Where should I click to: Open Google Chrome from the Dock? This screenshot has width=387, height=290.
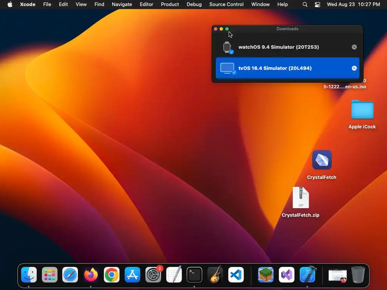[x=111, y=275]
